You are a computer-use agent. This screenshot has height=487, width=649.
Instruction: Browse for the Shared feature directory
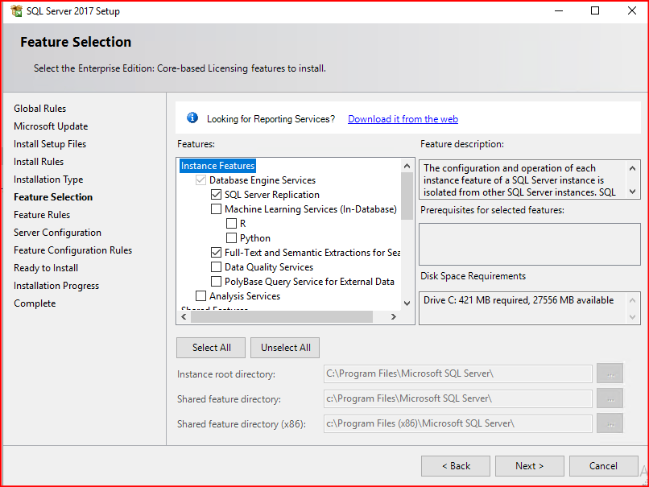(610, 398)
